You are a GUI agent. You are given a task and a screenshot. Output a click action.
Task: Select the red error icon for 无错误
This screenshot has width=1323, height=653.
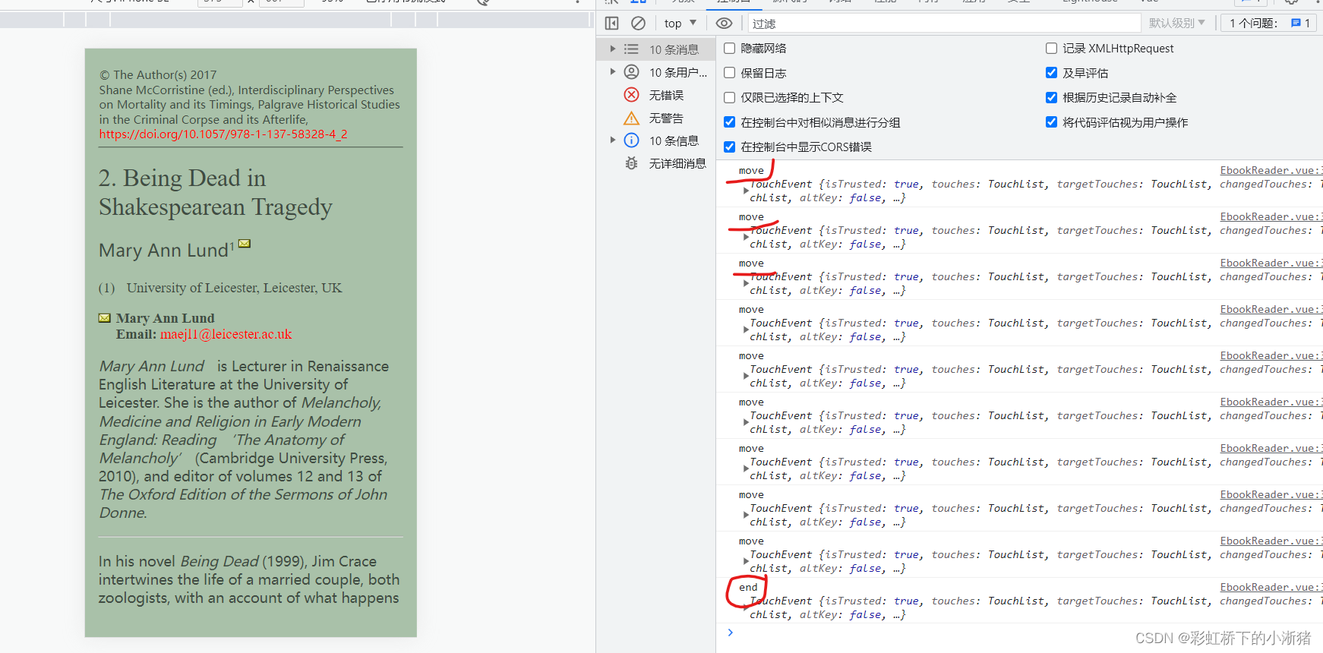pos(631,95)
